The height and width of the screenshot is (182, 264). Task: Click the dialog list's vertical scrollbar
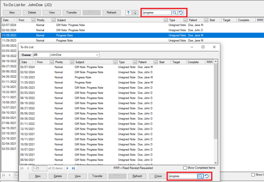point(216,103)
